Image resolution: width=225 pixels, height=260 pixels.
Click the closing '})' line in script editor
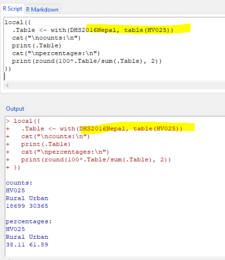8,69
